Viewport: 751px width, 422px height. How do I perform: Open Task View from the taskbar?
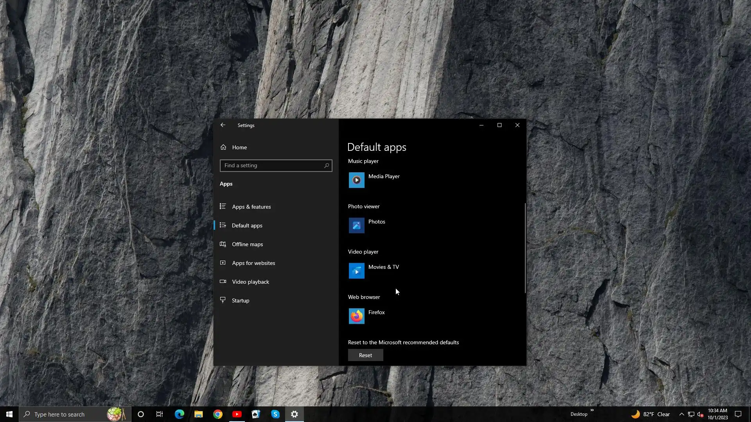(x=160, y=414)
